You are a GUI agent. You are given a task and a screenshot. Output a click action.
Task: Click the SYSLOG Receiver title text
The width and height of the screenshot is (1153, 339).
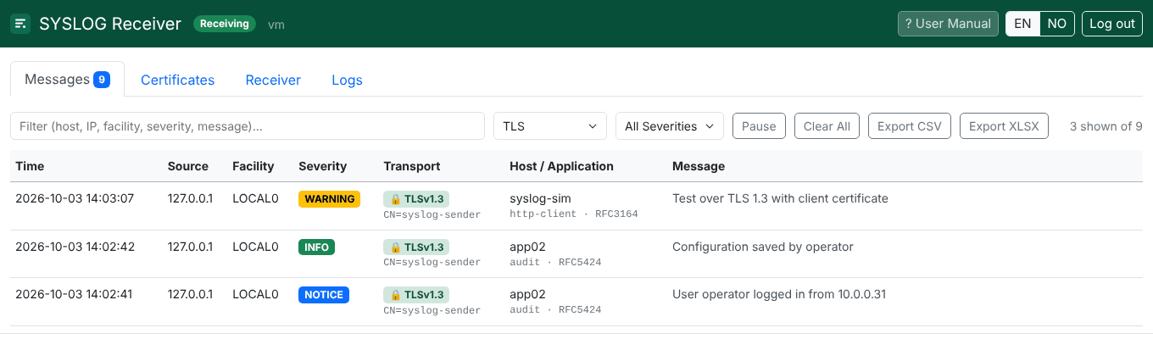[x=110, y=24]
